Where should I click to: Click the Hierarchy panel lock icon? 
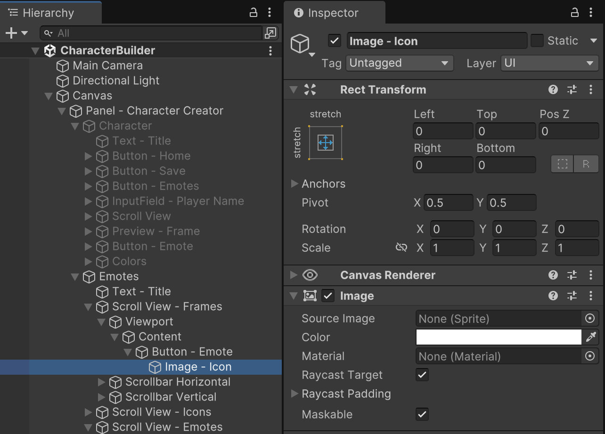(x=253, y=13)
